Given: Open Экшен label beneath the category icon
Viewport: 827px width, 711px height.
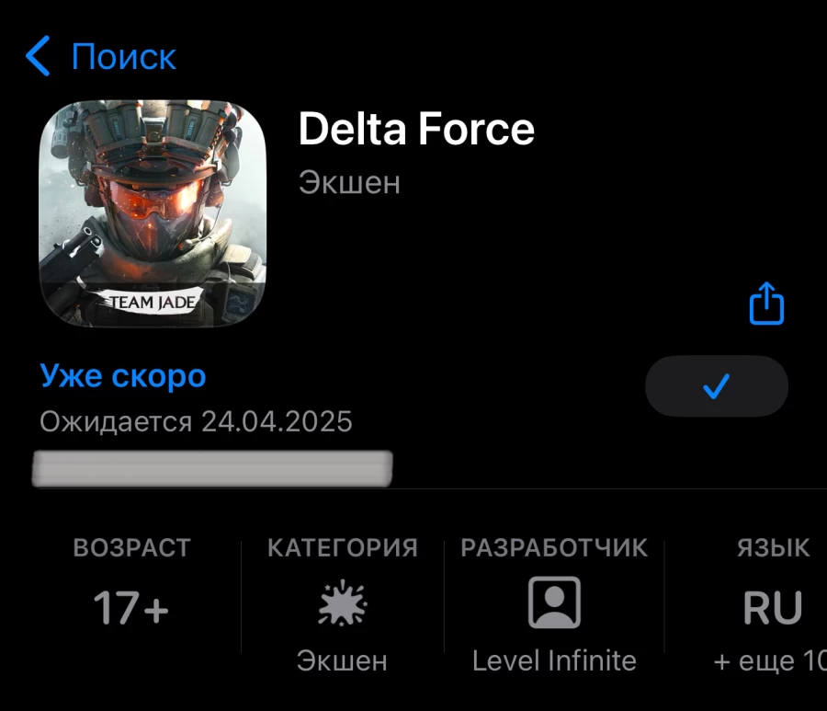Looking at the screenshot, I should pos(342,660).
